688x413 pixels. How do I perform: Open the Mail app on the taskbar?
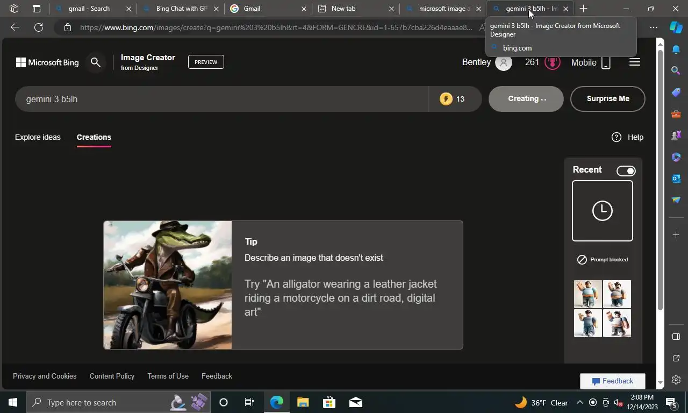(x=355, y=402)
